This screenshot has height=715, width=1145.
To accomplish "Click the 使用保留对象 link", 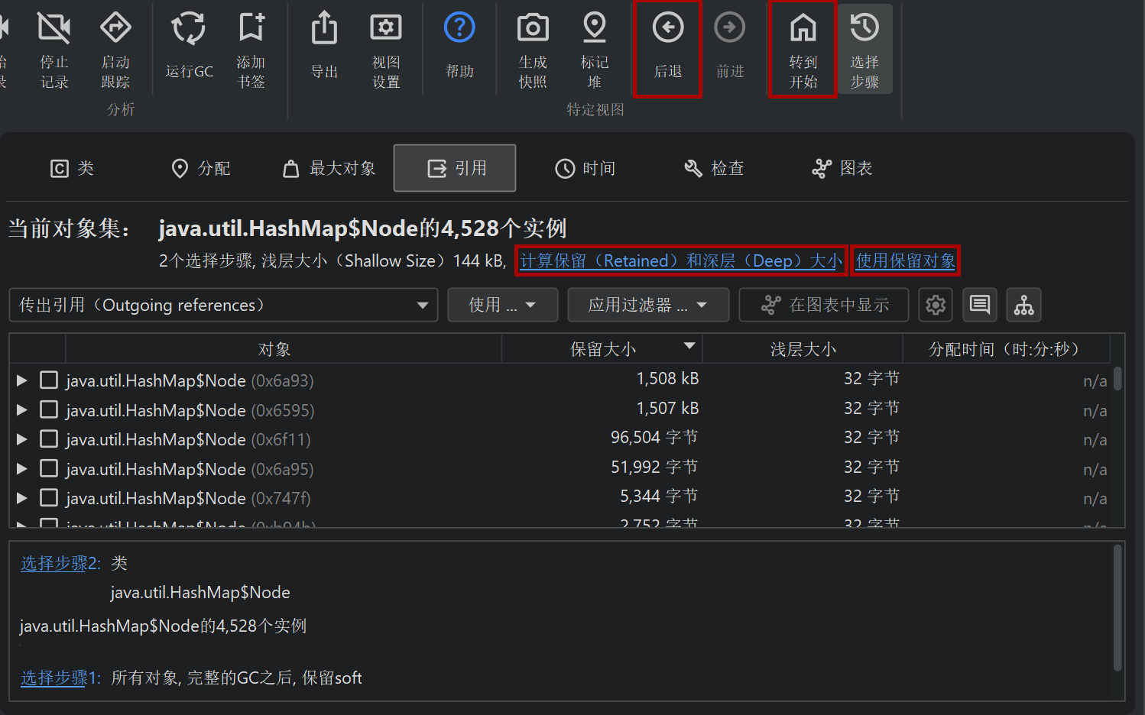I will click(905, 261).
